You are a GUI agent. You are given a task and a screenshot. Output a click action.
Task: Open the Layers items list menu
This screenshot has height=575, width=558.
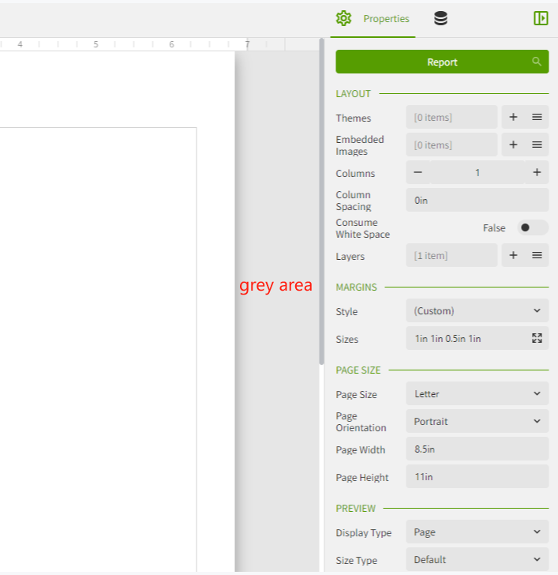[x=537, y=256]
